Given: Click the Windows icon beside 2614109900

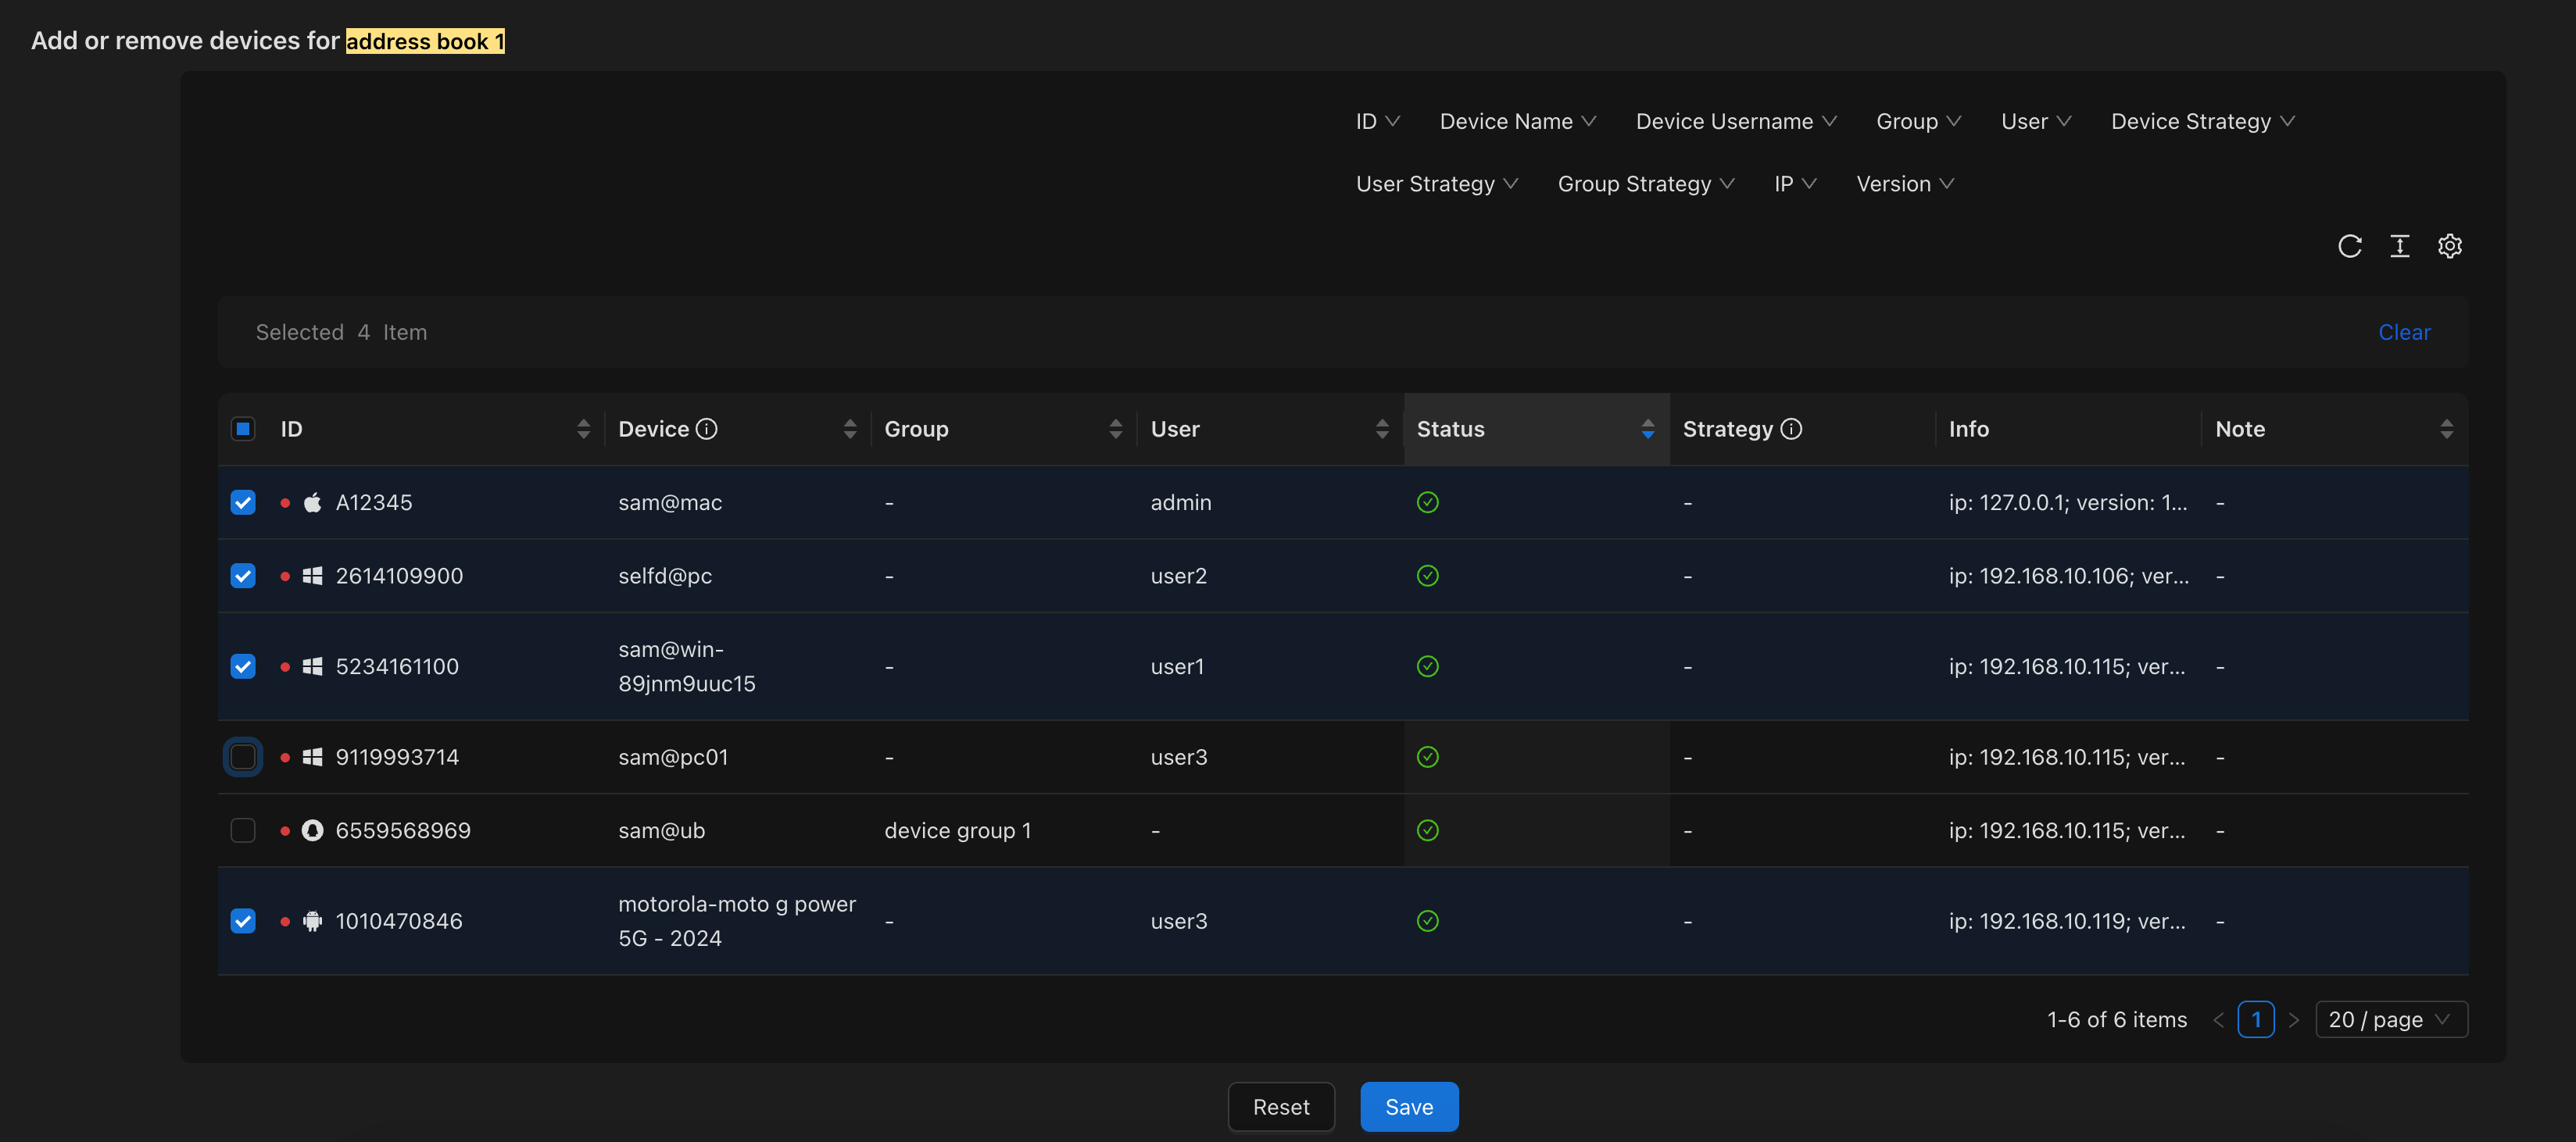Looking at the screenshot, I should (312, 576).
